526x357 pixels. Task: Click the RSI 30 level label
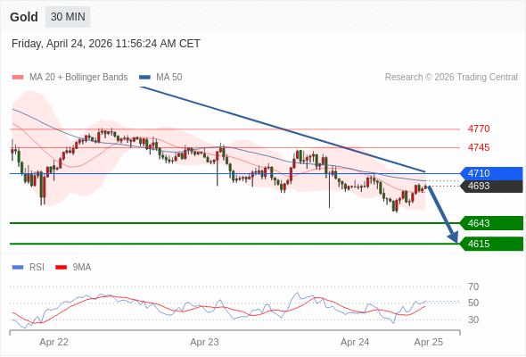(x=473, y=320)
